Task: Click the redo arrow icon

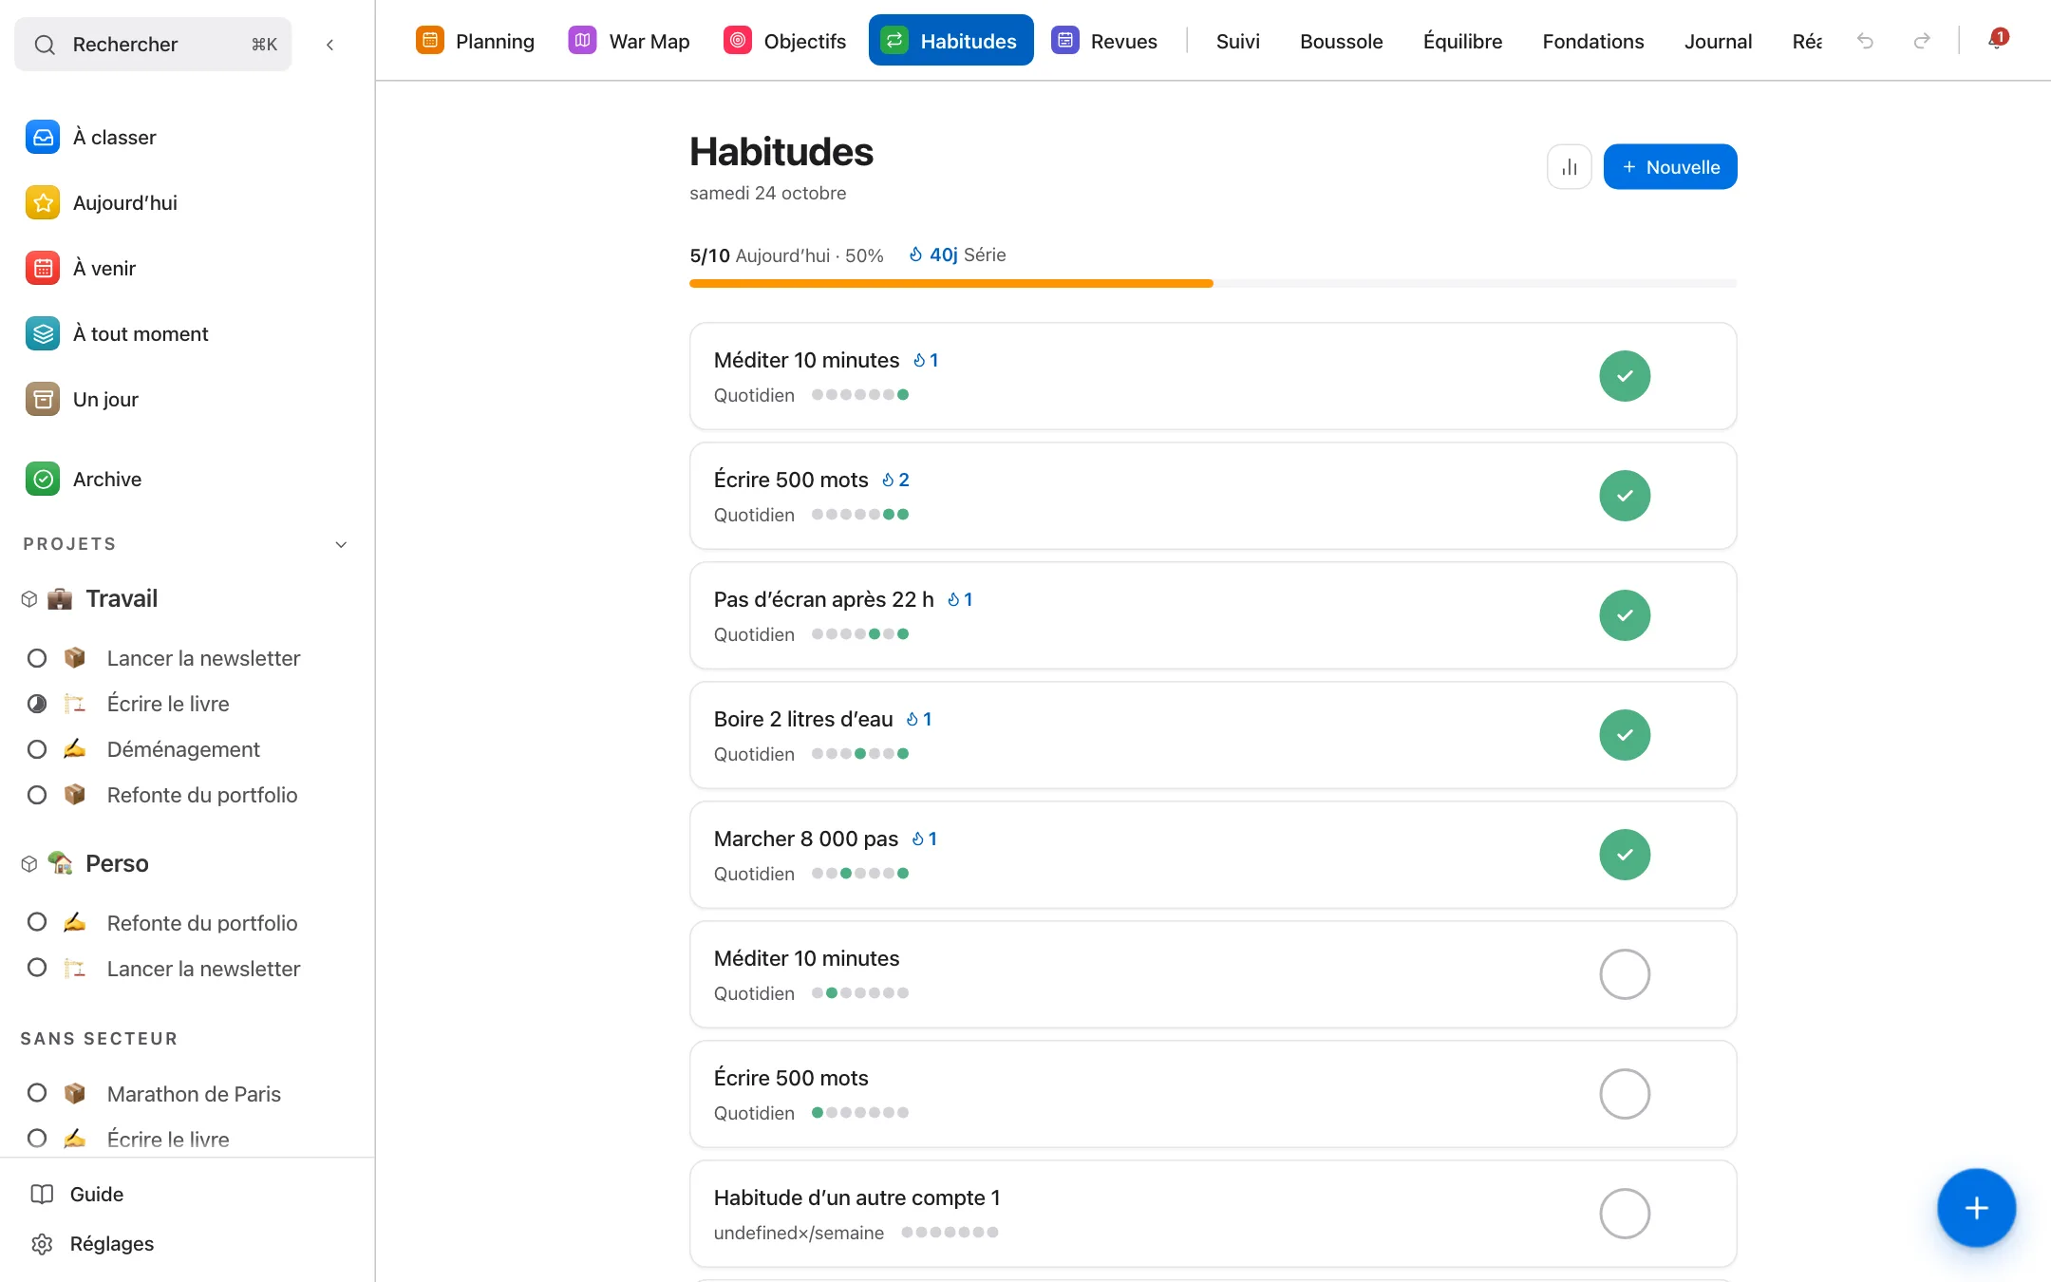Action: coord(1922,41)
